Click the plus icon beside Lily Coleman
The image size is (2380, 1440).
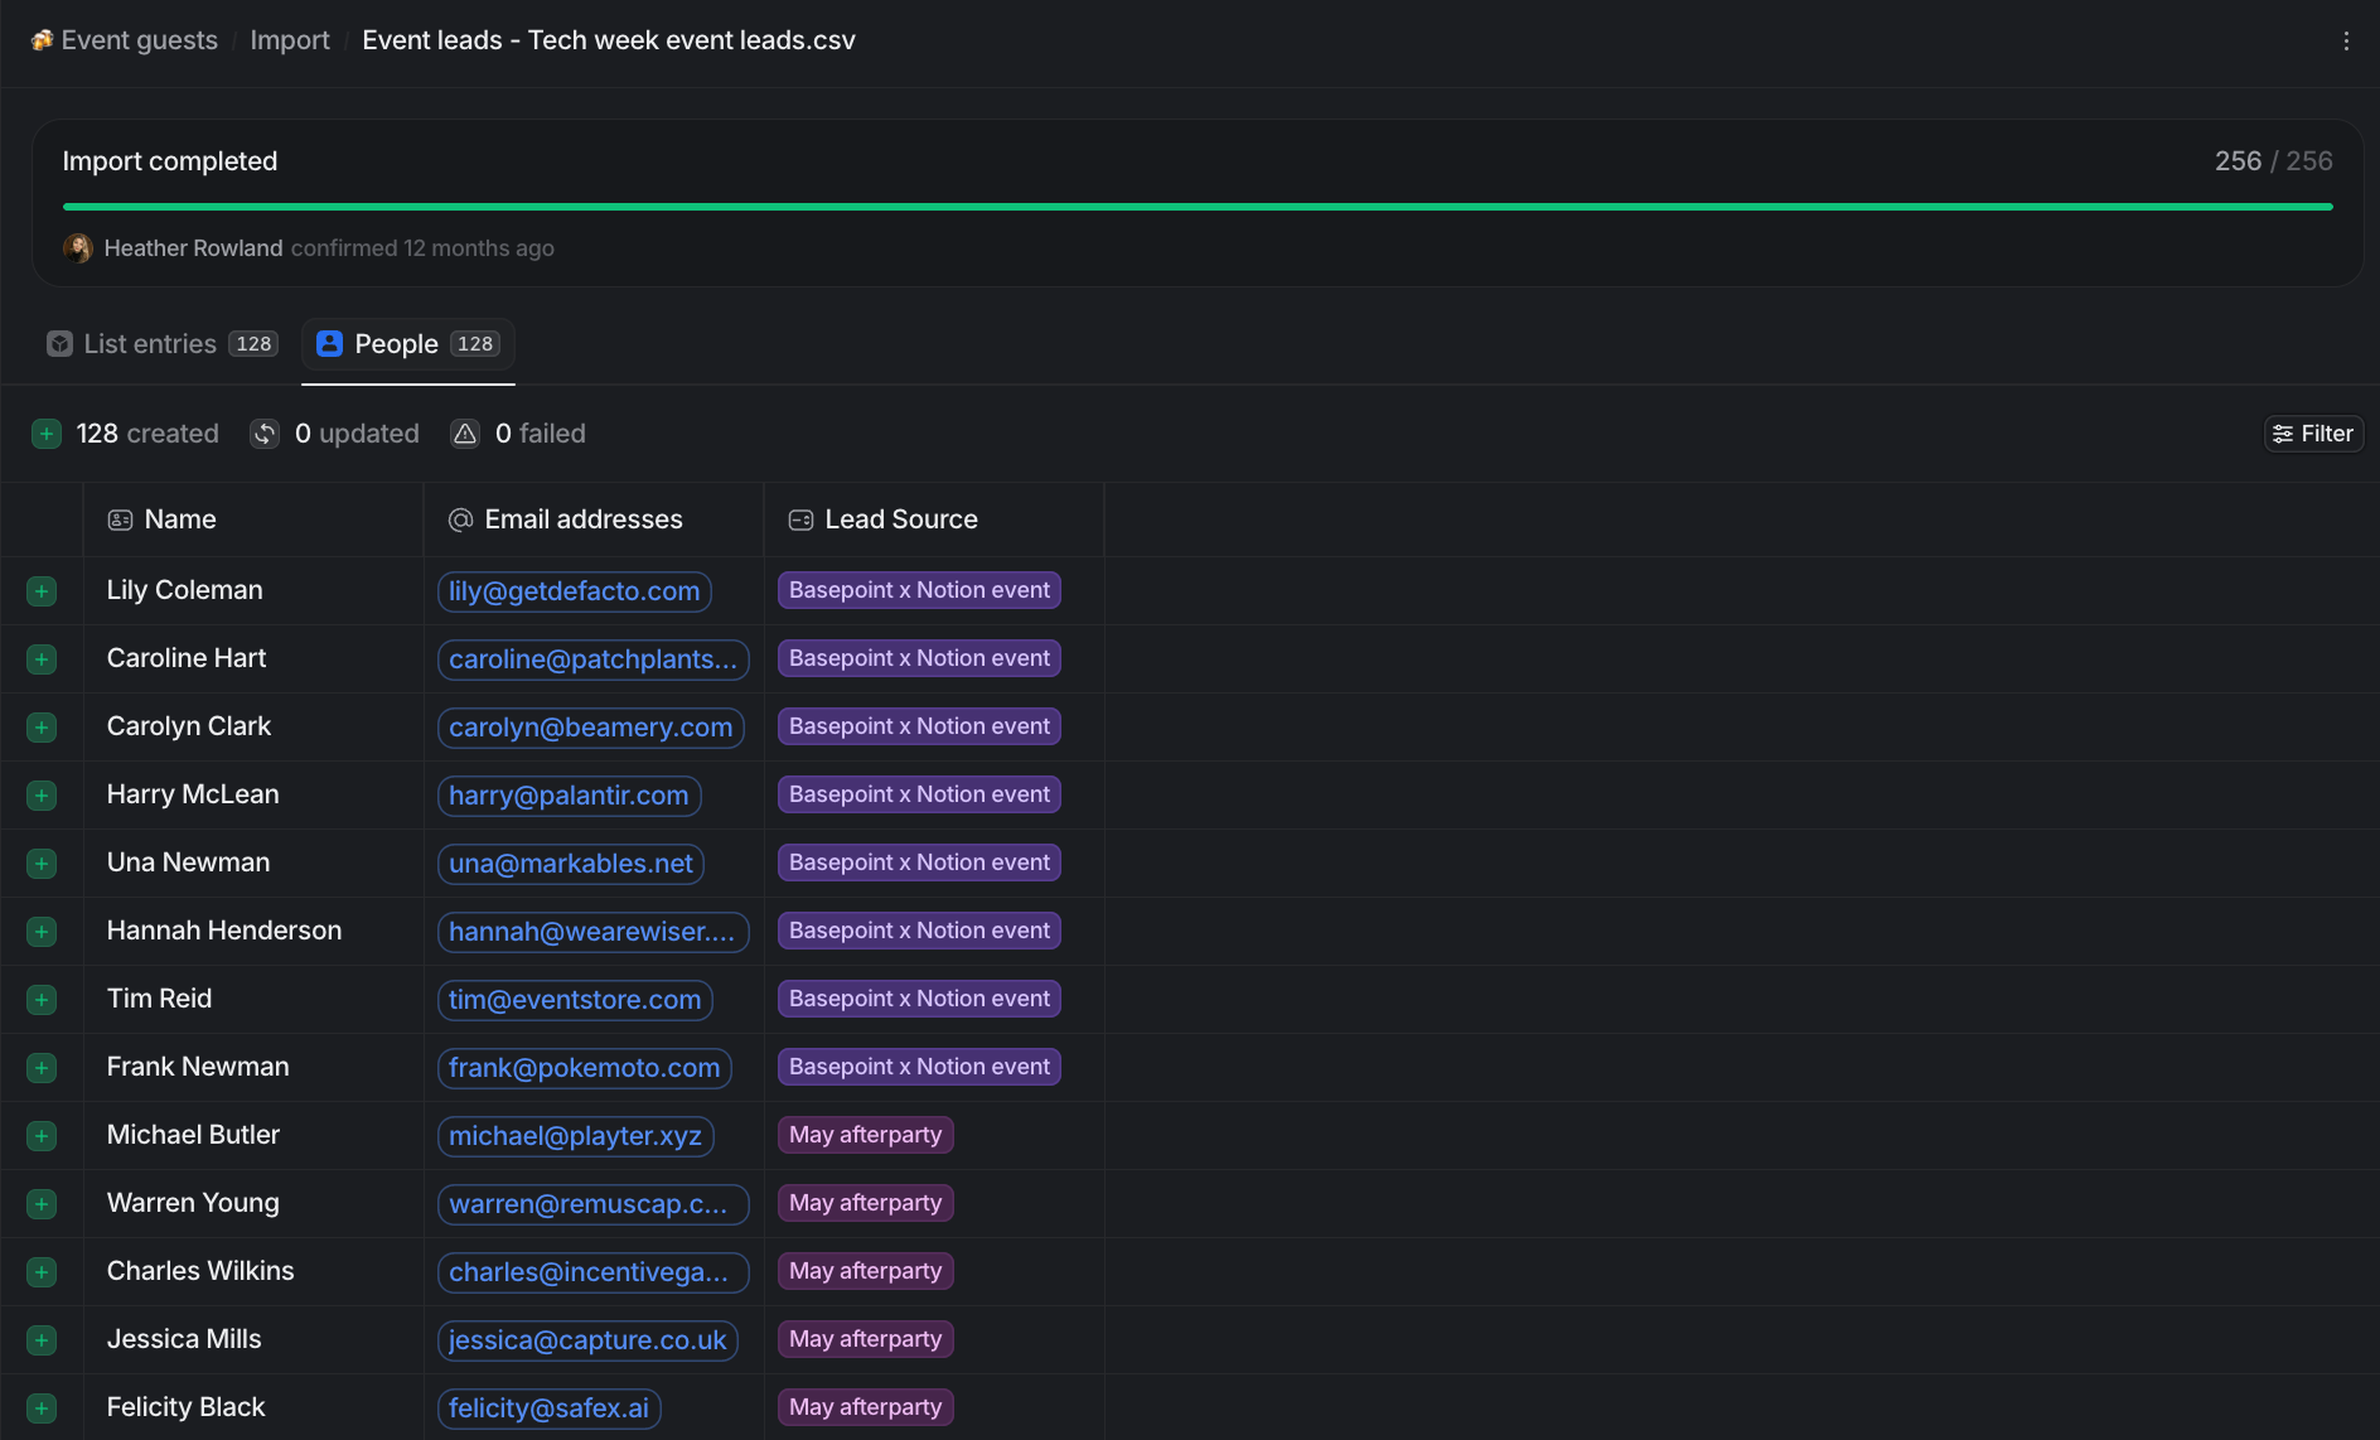(42, 591)
